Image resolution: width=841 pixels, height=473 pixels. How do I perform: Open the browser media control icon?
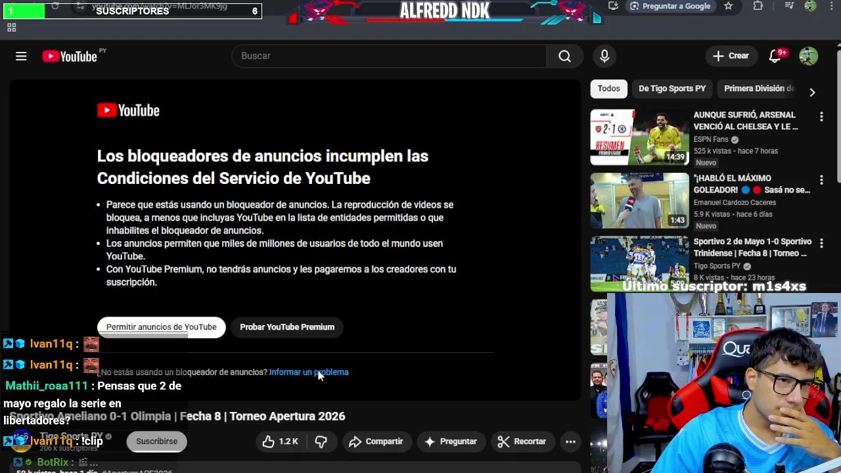click(789, 6)
